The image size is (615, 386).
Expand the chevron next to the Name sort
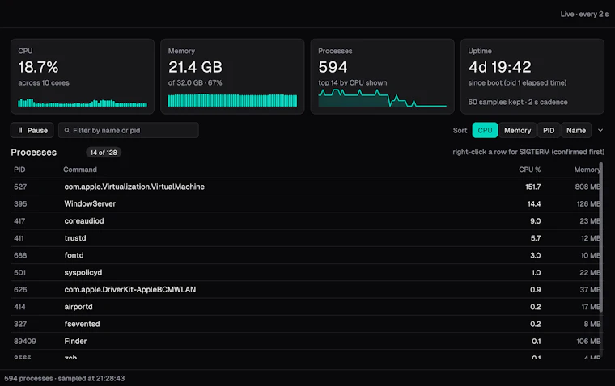600,130
